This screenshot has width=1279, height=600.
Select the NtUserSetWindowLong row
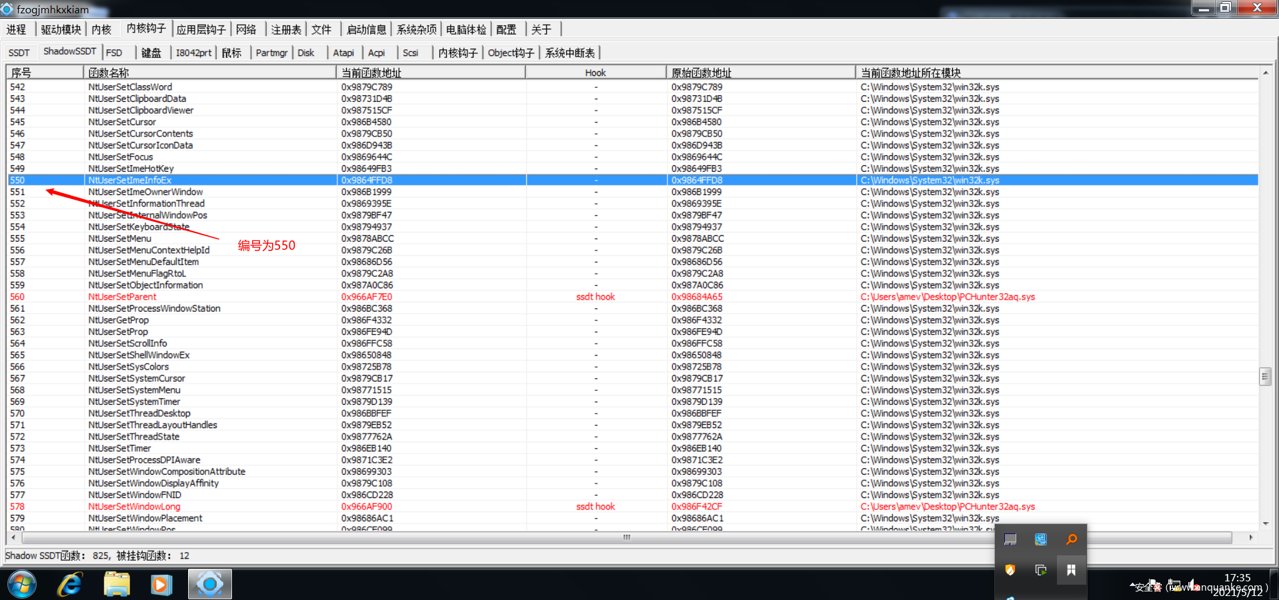pyautogui.click(x=134, y=507)
